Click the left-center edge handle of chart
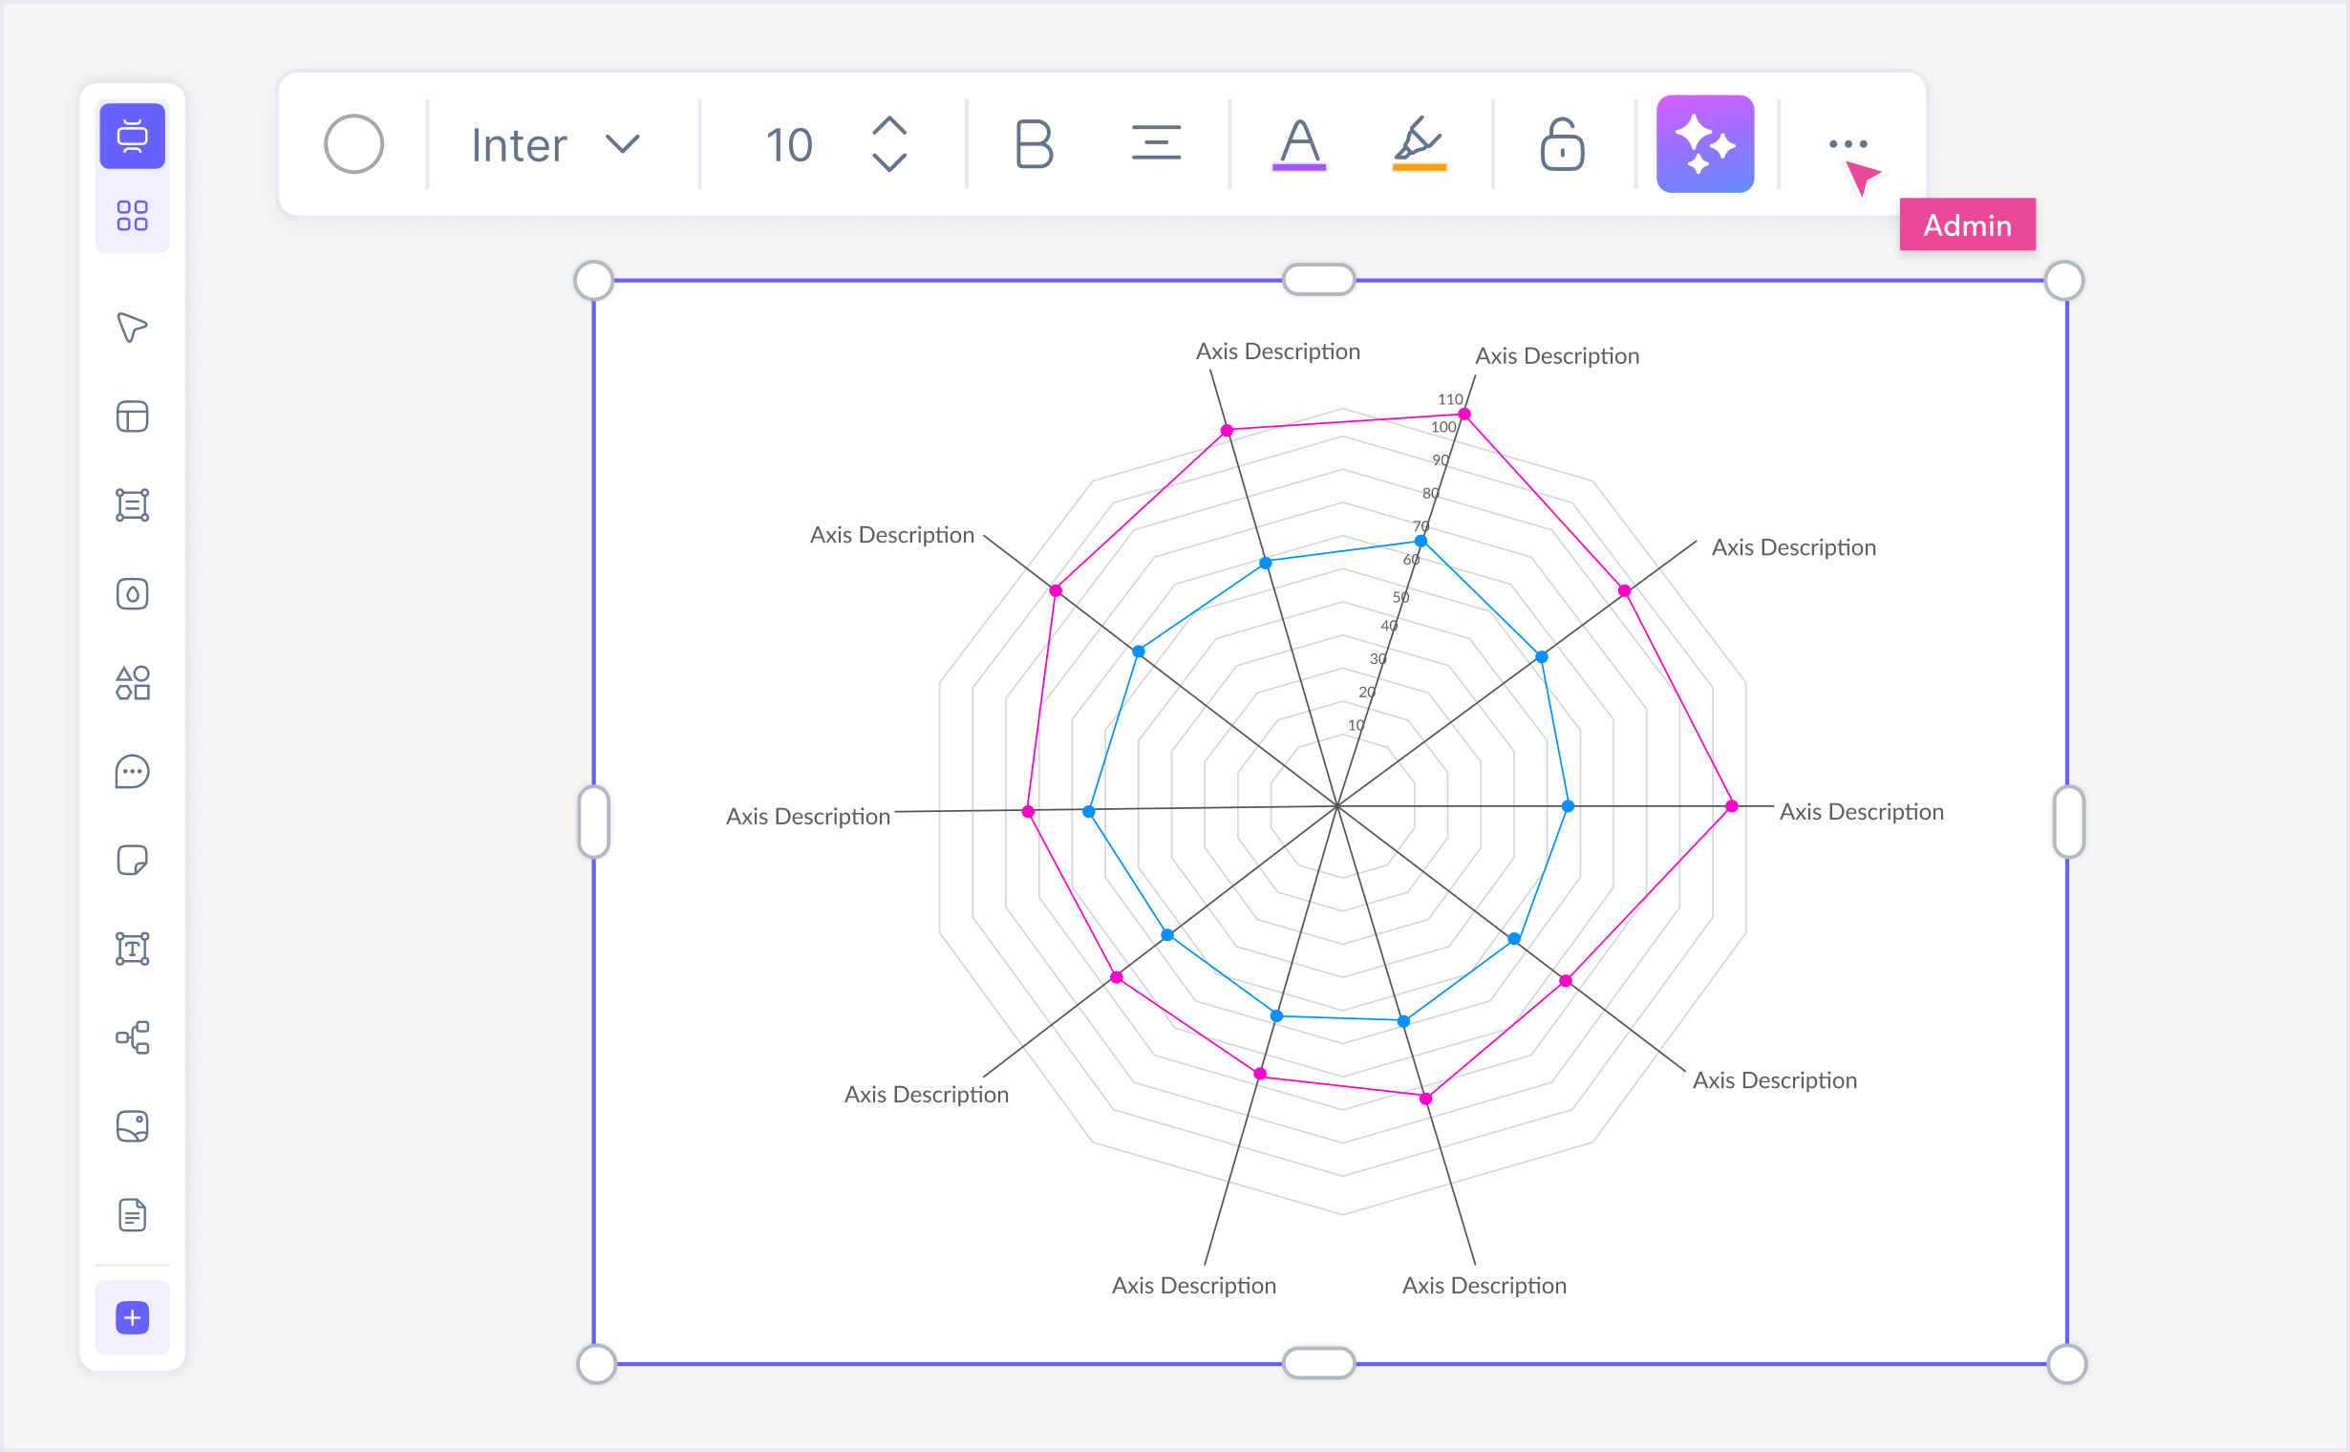Viewport: 2350px width, 1452px height. (x=594, y=822)
